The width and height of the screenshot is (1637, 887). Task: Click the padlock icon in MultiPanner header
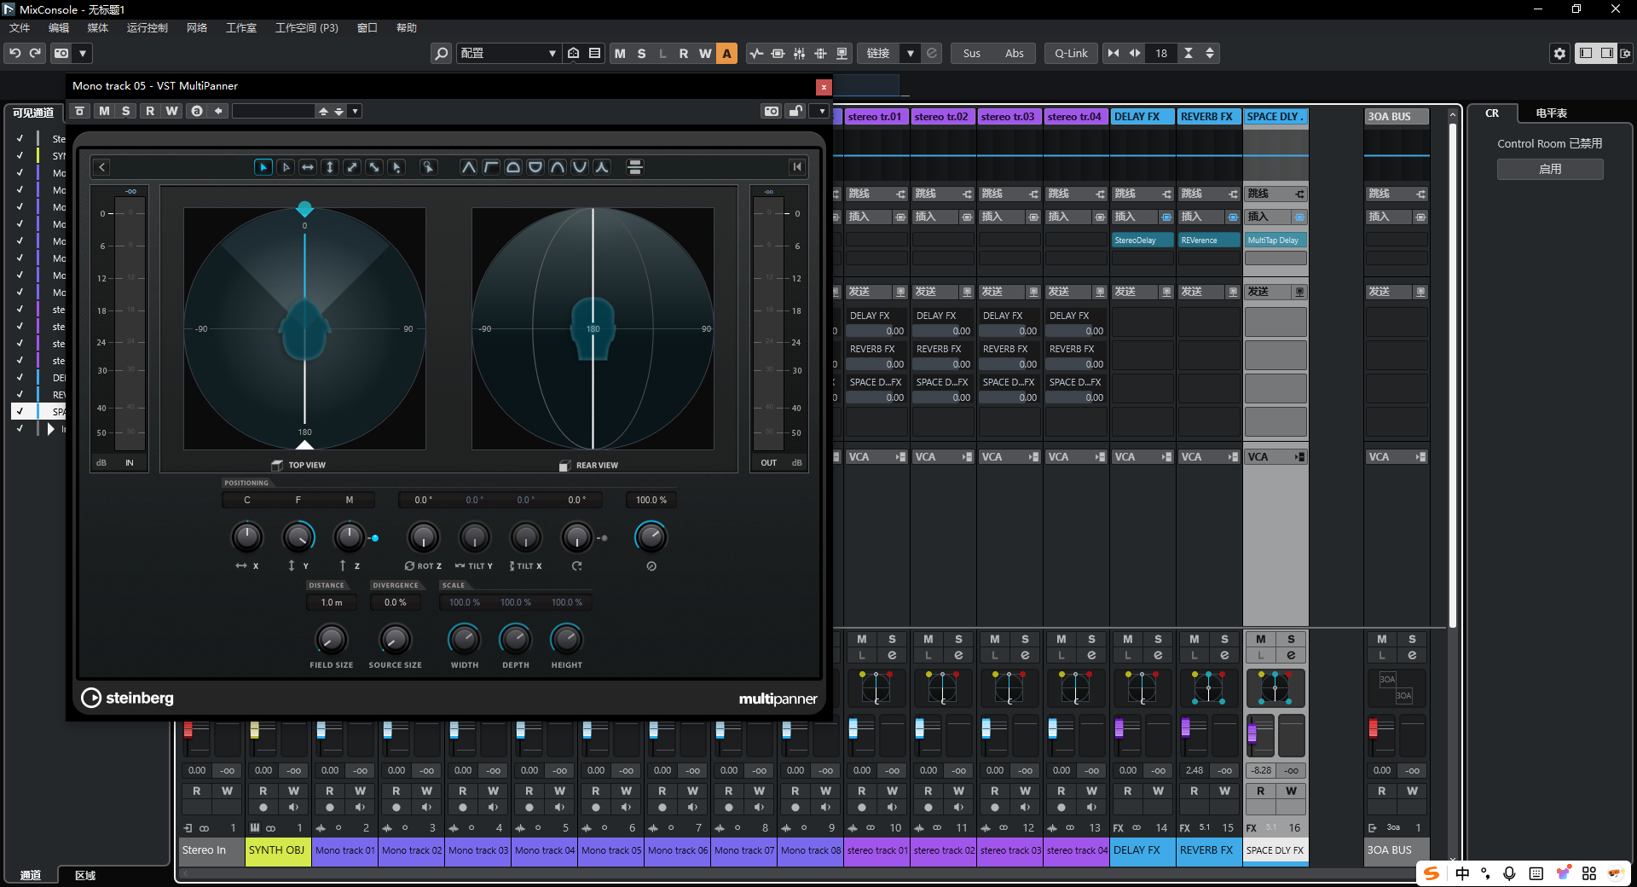point(795,111)
